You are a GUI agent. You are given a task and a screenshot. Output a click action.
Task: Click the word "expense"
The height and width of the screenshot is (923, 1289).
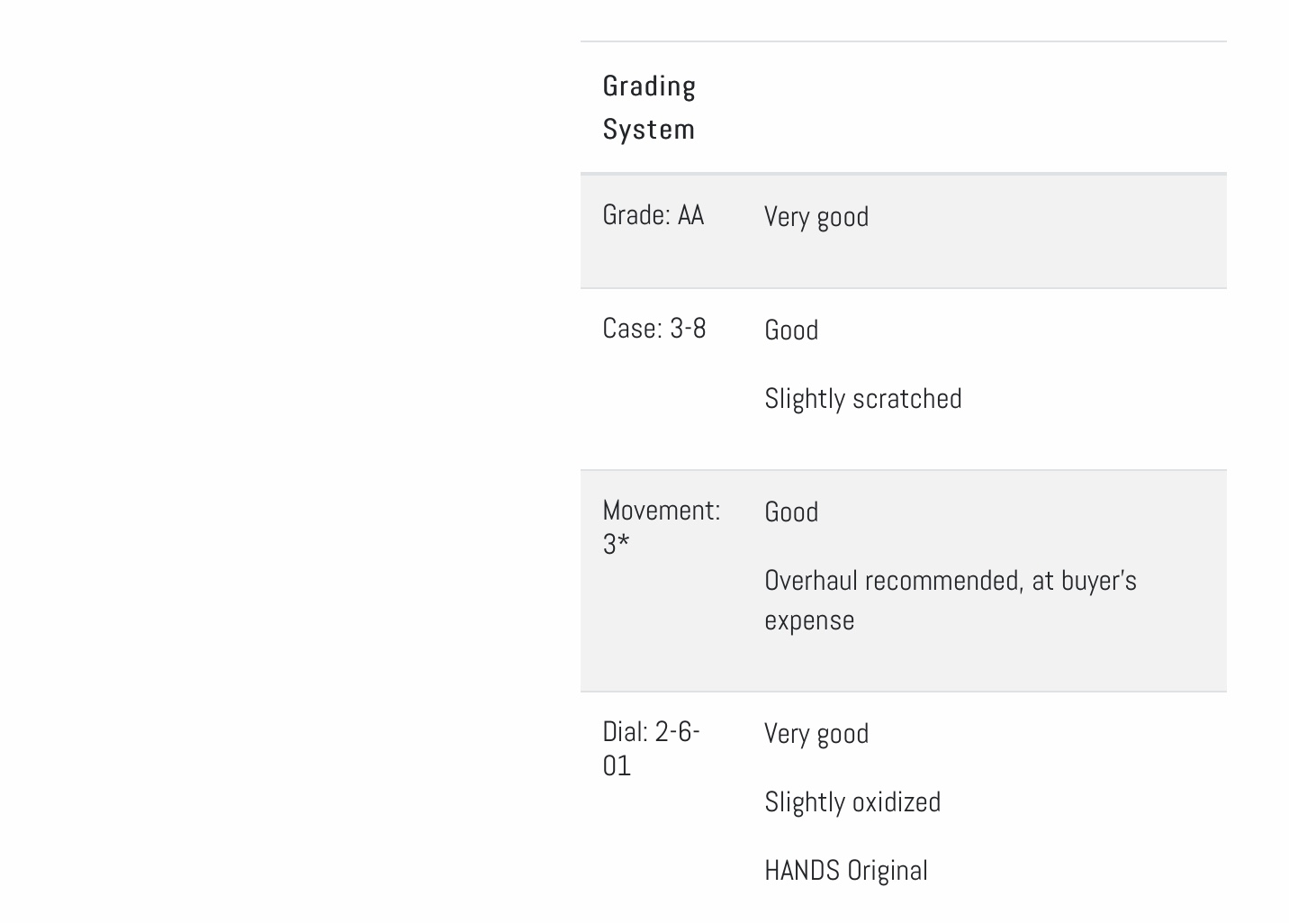tap(809, 620)
